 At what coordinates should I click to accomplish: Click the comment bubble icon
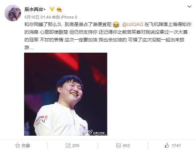point(118,146)
